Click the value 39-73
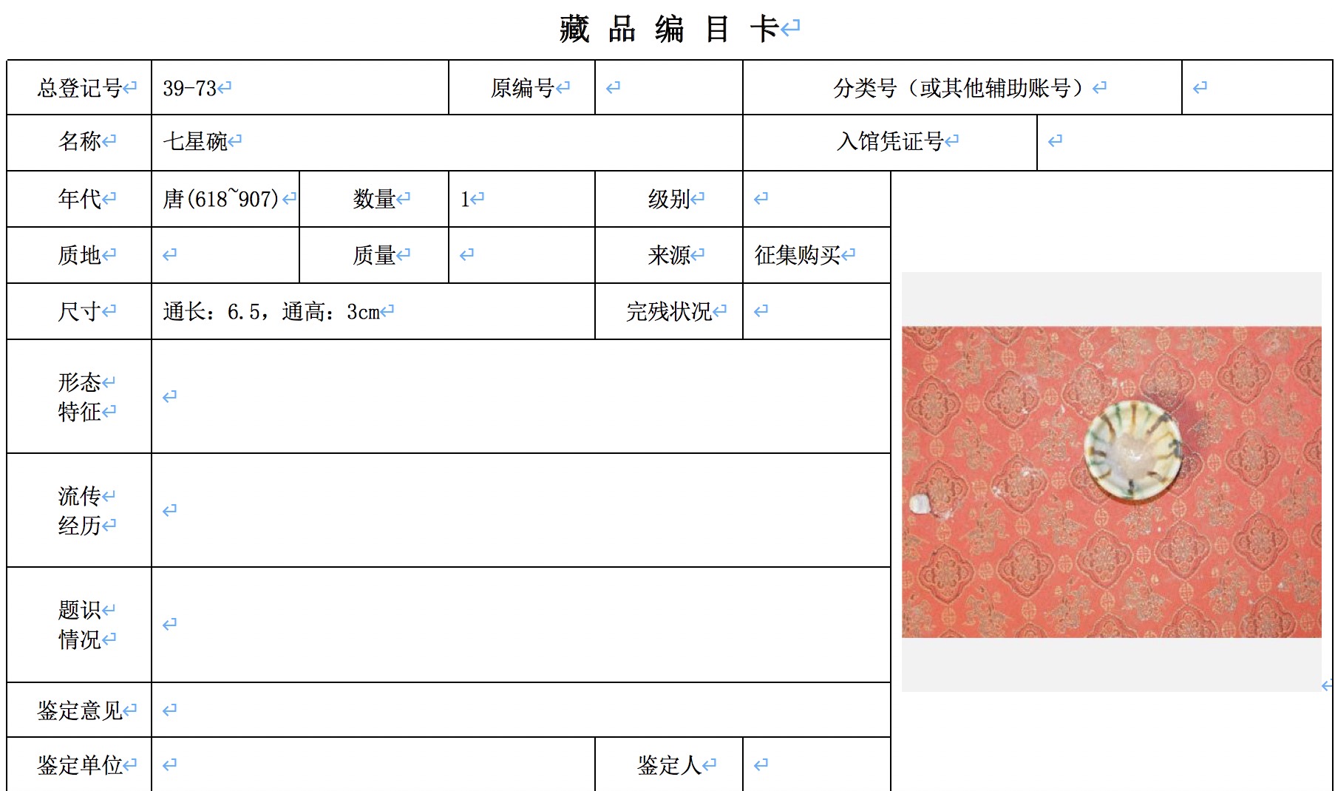Screen dimensions: 1335x791 pyautogui.click(x=189, y=88)
